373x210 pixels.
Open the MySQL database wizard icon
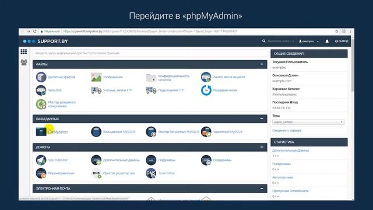[151, 132]
